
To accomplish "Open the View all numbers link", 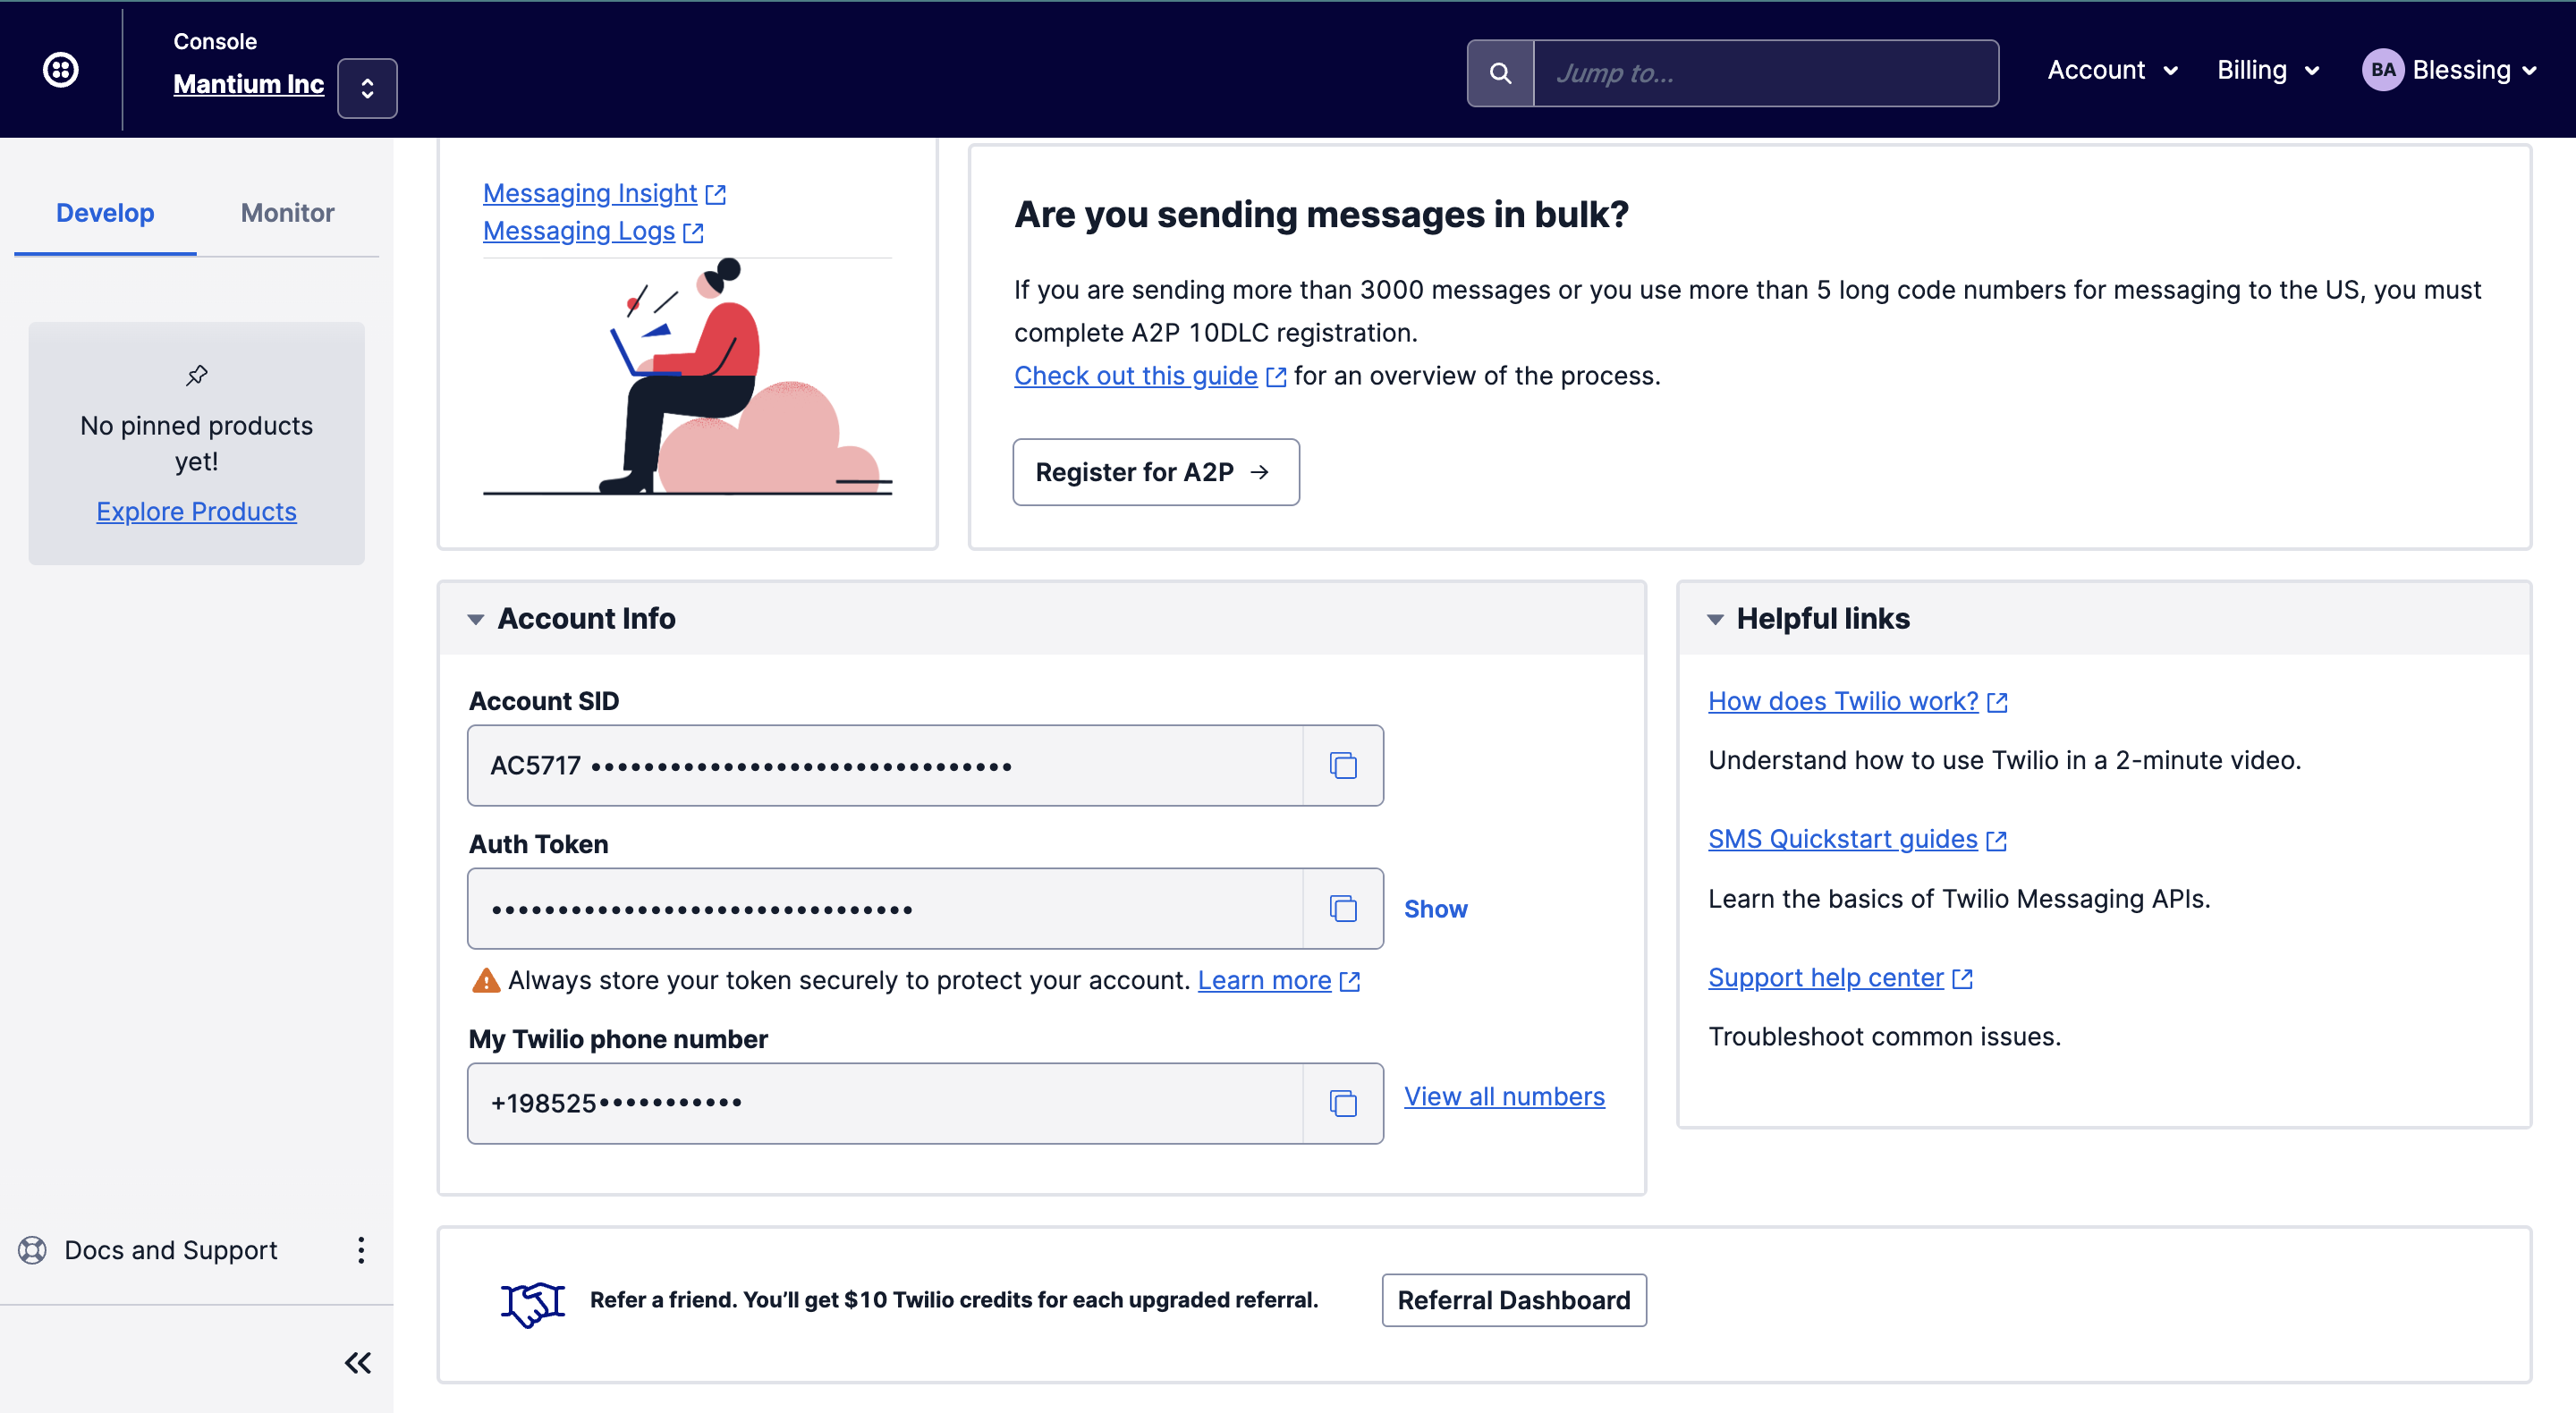I will tap(1503, 1096).
